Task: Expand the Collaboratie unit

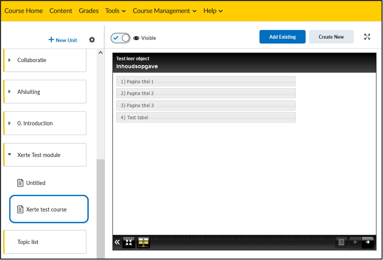Action: 10,60
